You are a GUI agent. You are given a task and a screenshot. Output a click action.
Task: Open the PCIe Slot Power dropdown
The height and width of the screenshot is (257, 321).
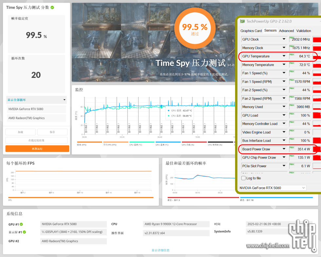click(284, 166)
